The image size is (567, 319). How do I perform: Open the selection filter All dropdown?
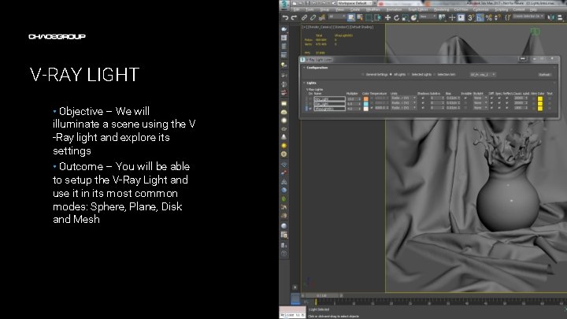336,17
